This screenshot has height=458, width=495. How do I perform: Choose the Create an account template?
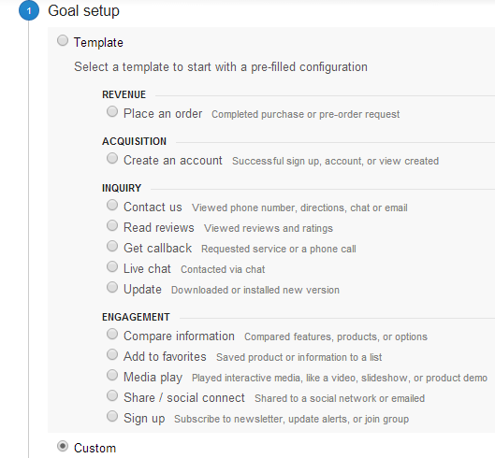[x=112, y=158]
